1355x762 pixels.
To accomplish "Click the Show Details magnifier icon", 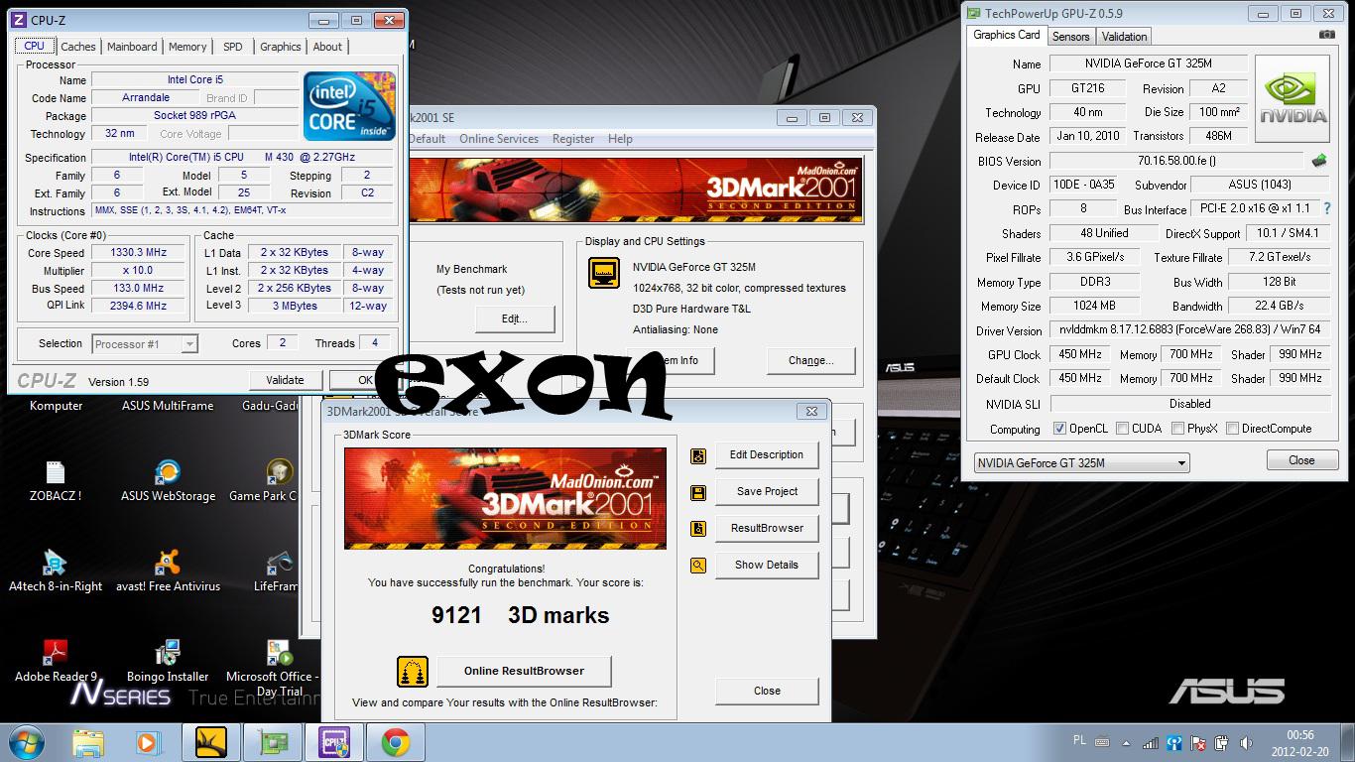I will (x=698, y=566).
